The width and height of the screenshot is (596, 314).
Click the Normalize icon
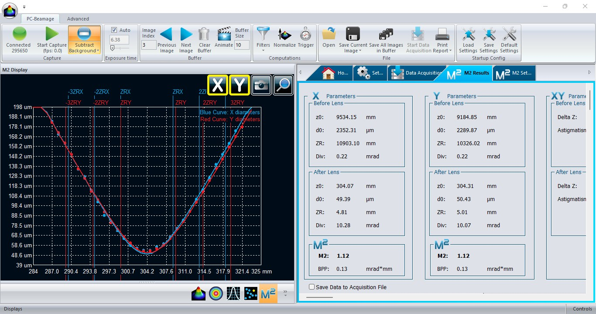tap(284, 34)
